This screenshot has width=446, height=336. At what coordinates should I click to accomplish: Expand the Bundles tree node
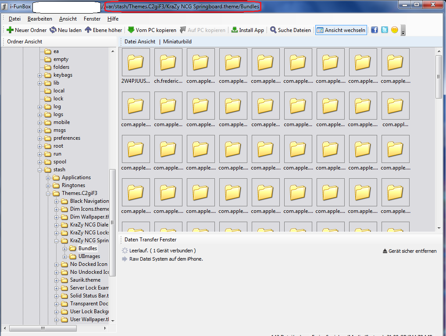point(64,249)
